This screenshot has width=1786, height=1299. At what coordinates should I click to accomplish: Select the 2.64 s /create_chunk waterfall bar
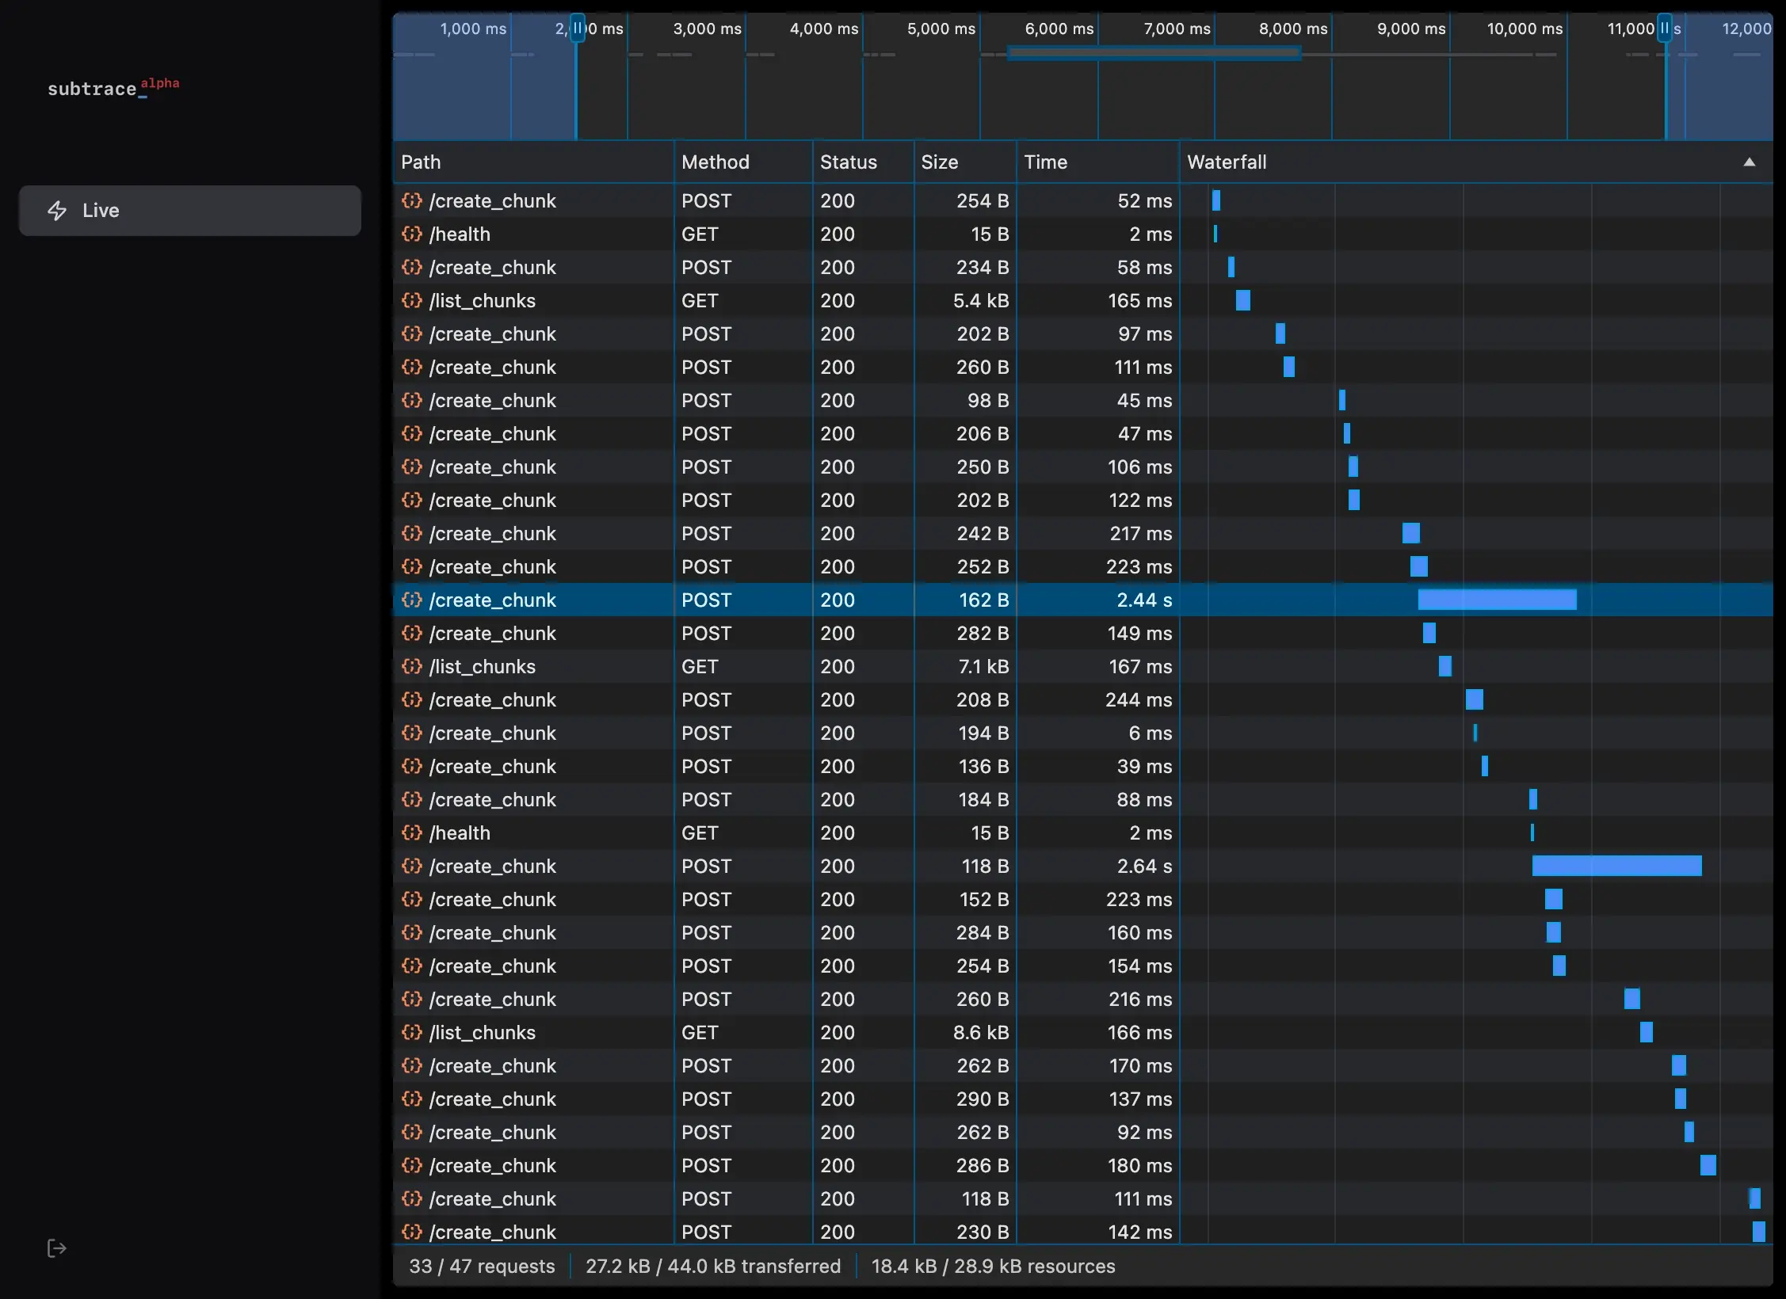tap(1616, 866)
